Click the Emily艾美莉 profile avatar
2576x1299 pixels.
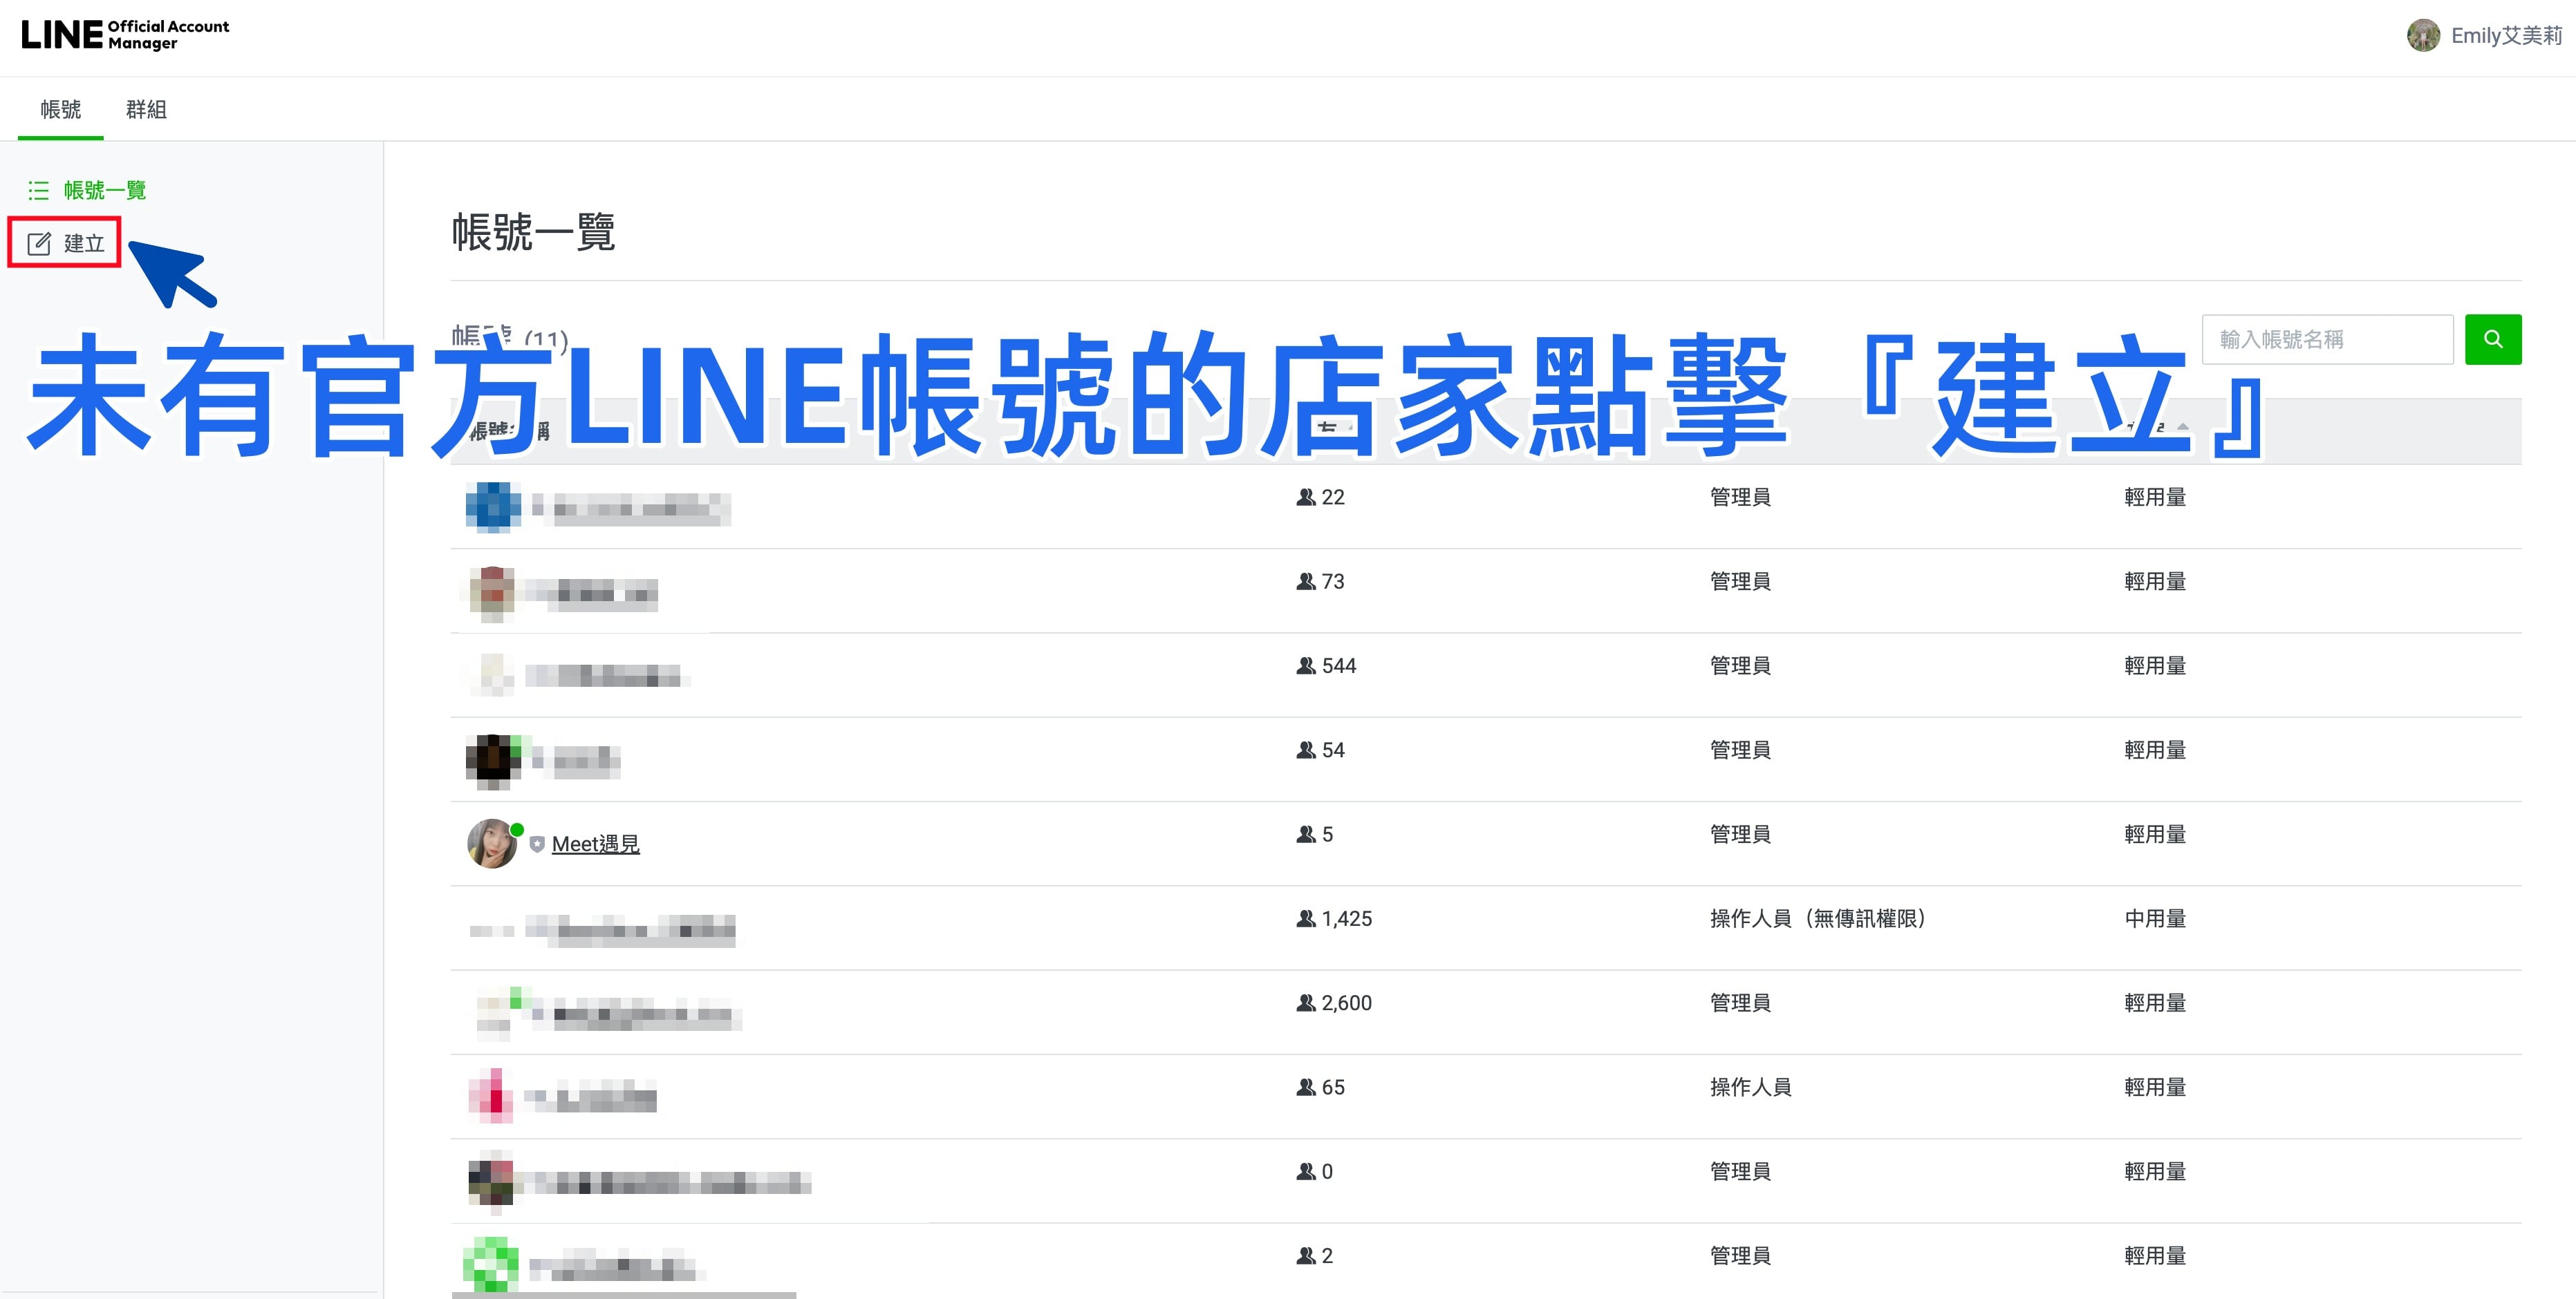pyautogui.click(x=2423, y=35)
